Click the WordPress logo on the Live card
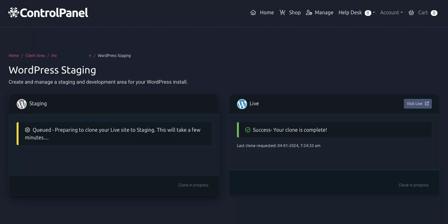Image resolution: width=448 pixels, height=224 pixels. pos(242,104)
